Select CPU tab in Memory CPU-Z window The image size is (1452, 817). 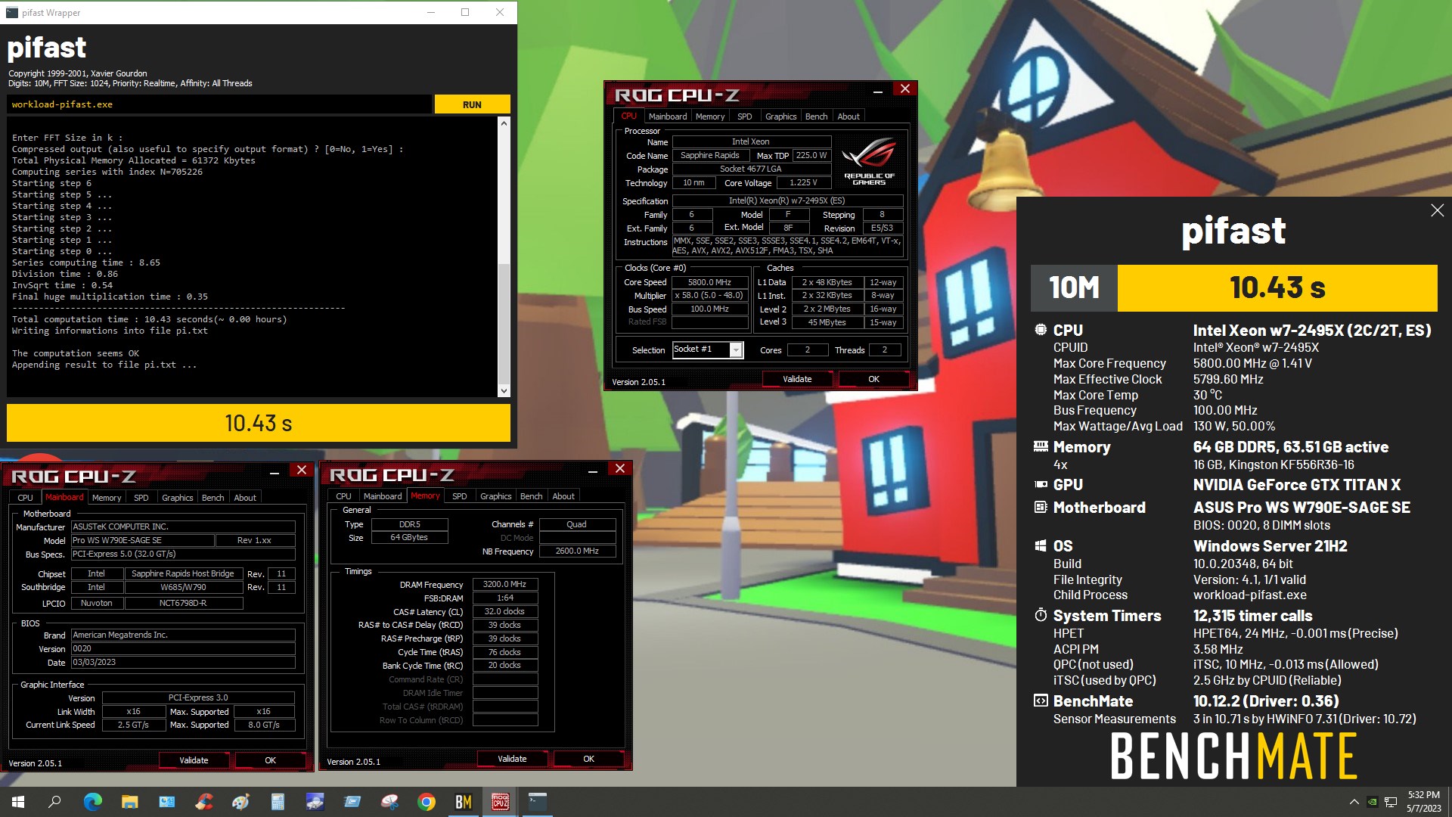[343, 496]
